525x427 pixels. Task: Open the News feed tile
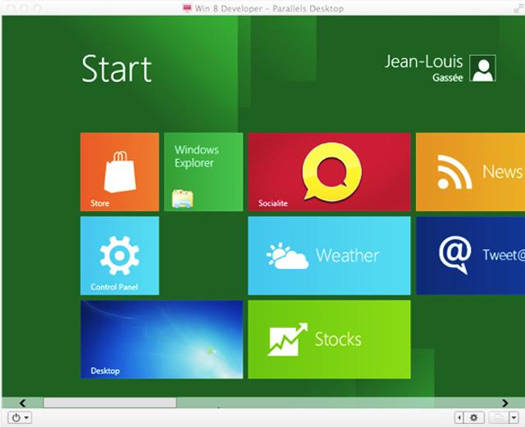click(x=470, y=172)
